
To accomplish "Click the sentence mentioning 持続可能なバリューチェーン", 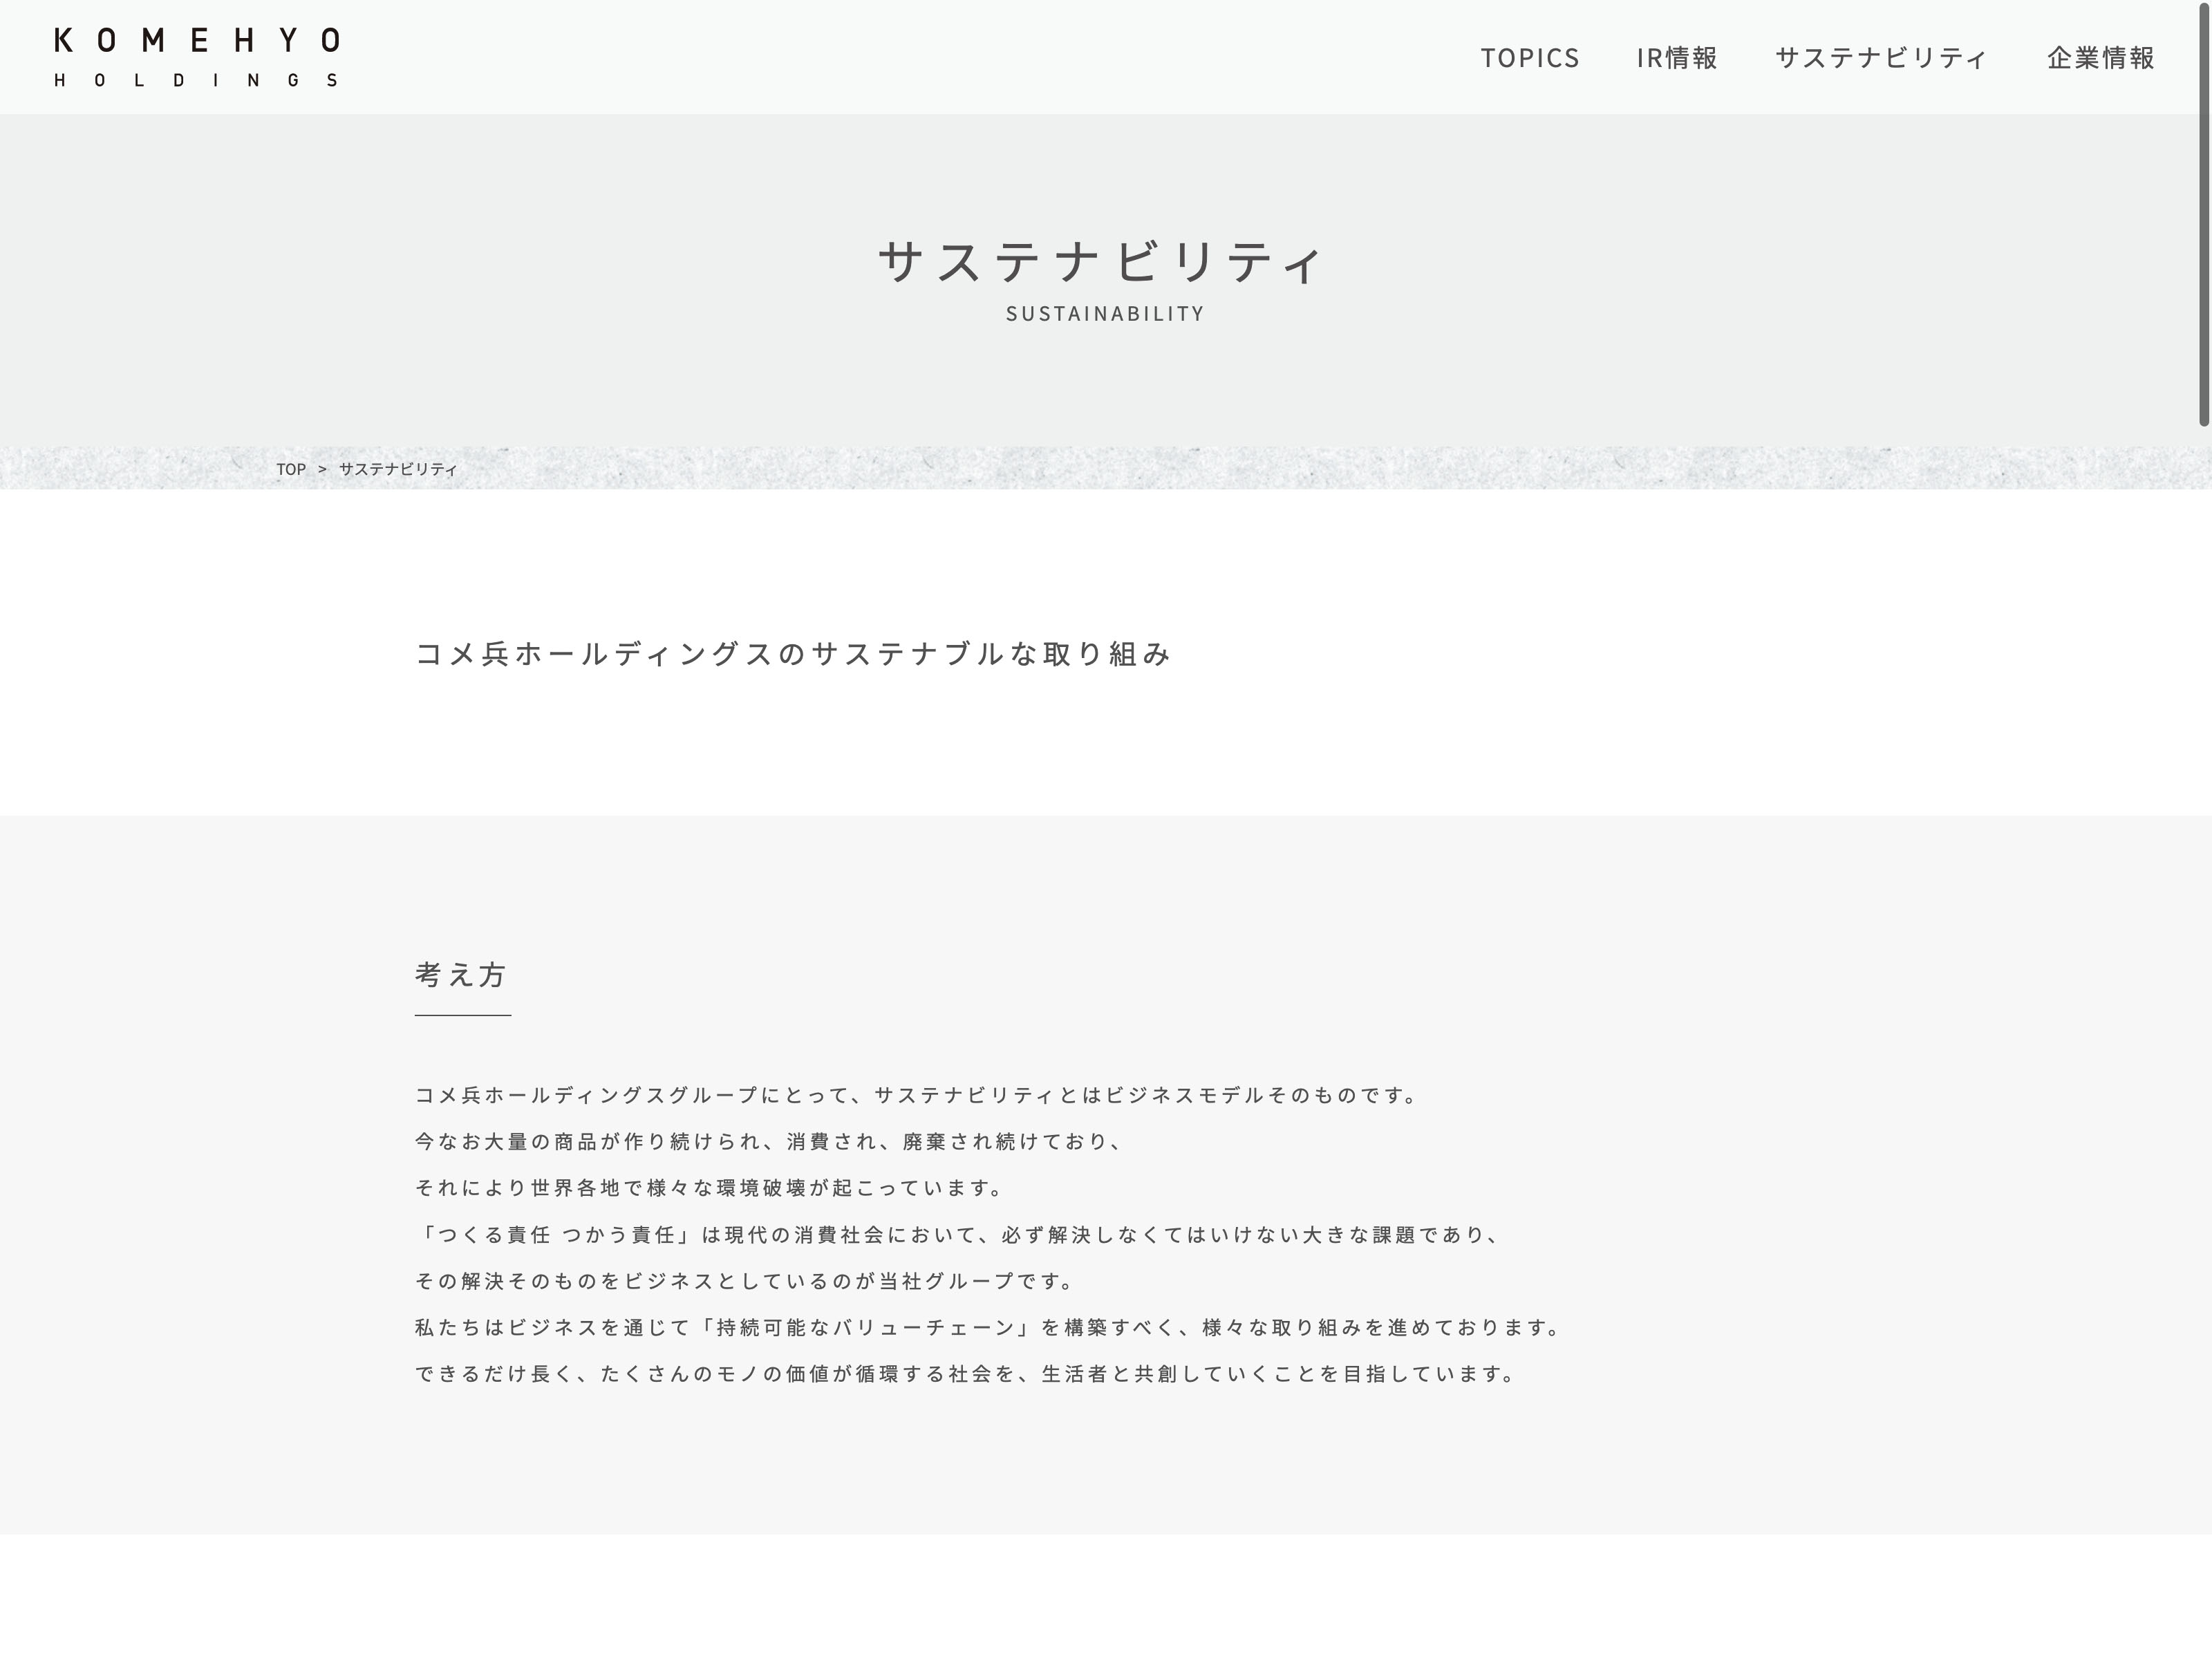I will point(988,1328).
